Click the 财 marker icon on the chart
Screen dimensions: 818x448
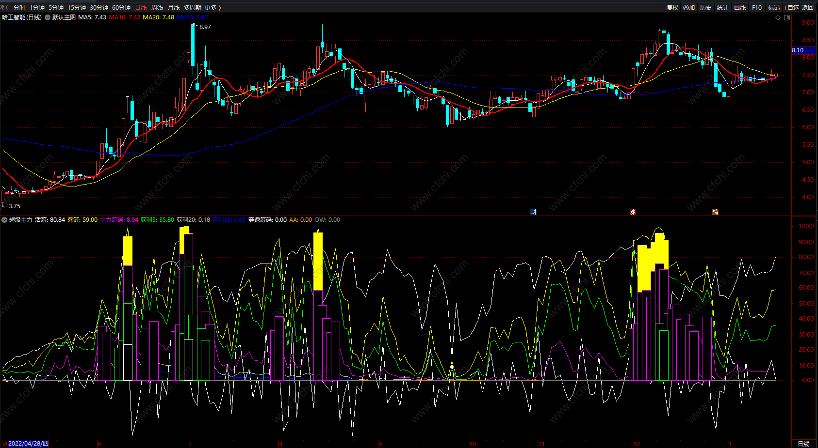click(x=533, y=212)
